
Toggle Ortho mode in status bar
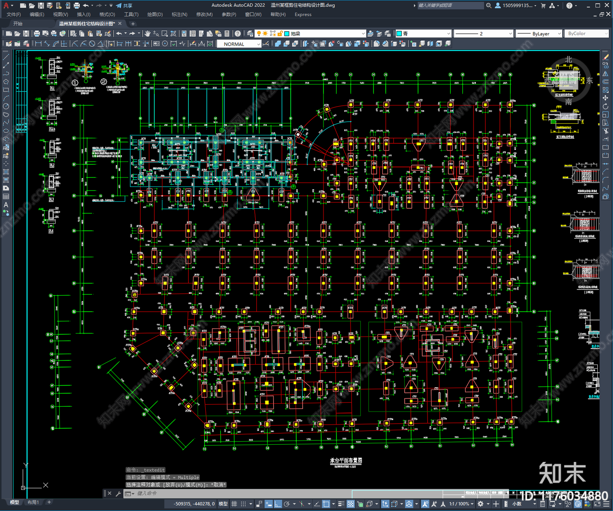click(x=278, y=504)
